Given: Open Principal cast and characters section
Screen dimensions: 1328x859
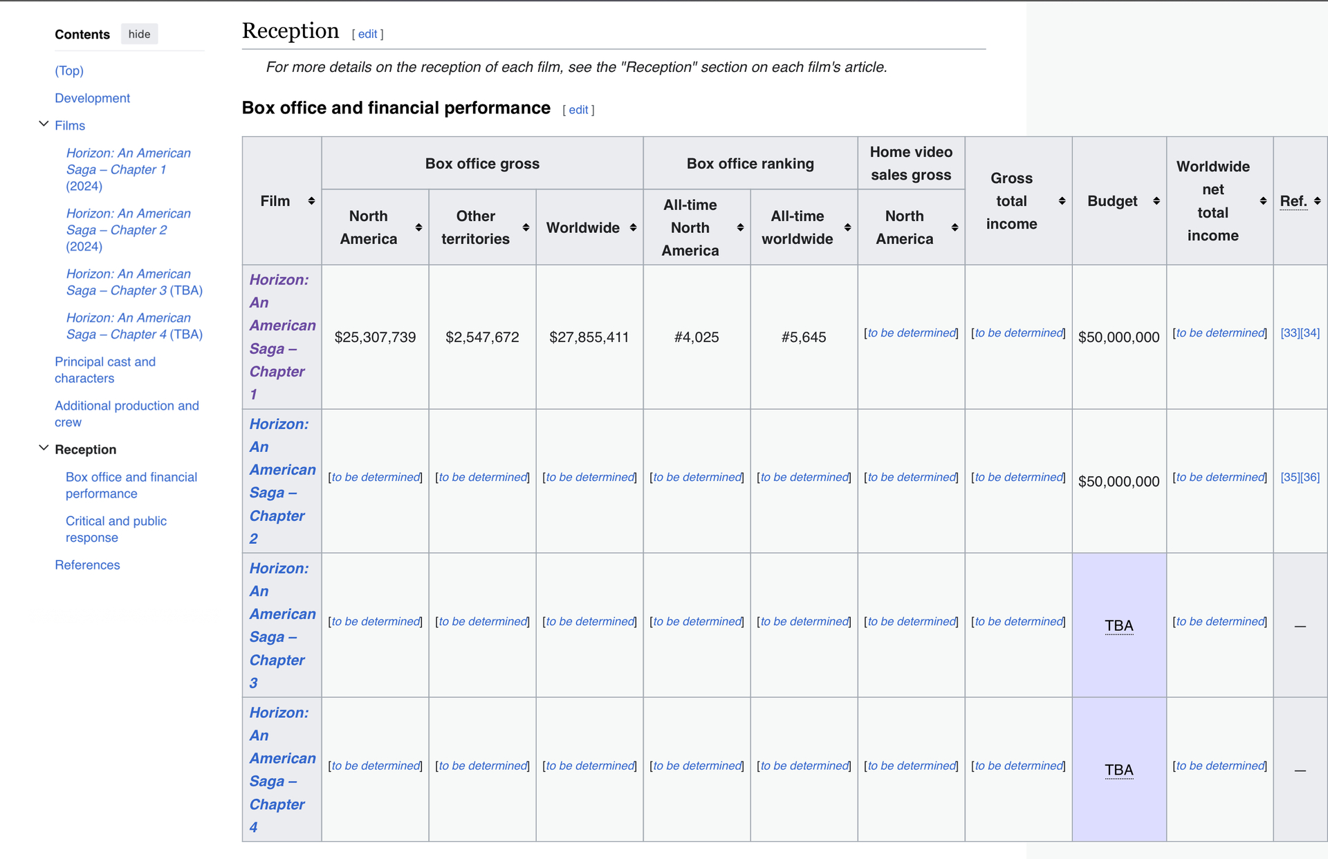Looking at the screenshot, I should coord(105,370).
